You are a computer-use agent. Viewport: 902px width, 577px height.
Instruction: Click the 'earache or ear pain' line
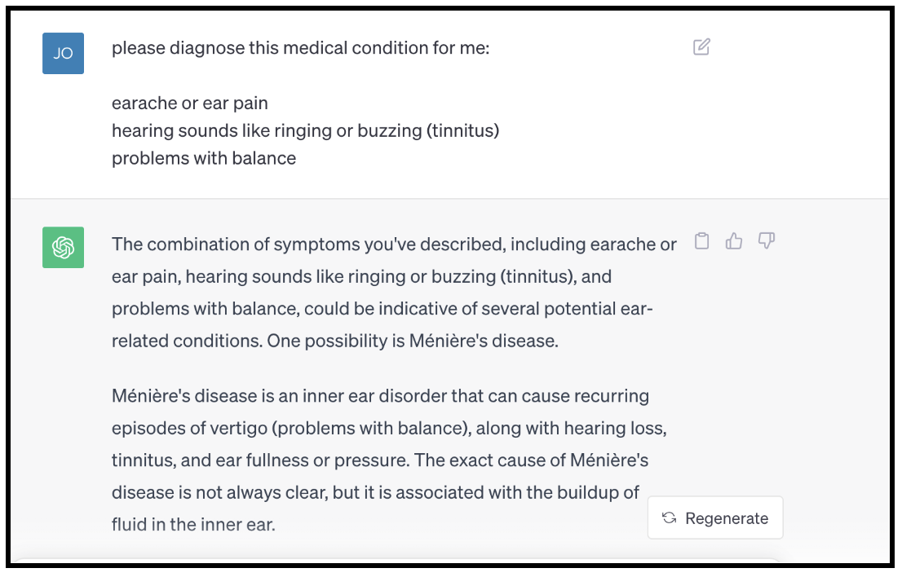(189, 104)
